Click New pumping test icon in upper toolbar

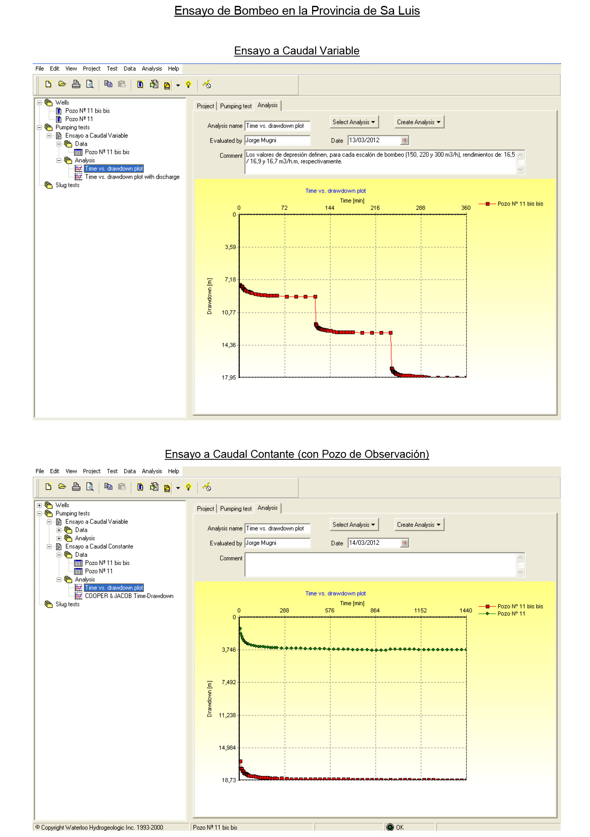[x=154, y=85]
